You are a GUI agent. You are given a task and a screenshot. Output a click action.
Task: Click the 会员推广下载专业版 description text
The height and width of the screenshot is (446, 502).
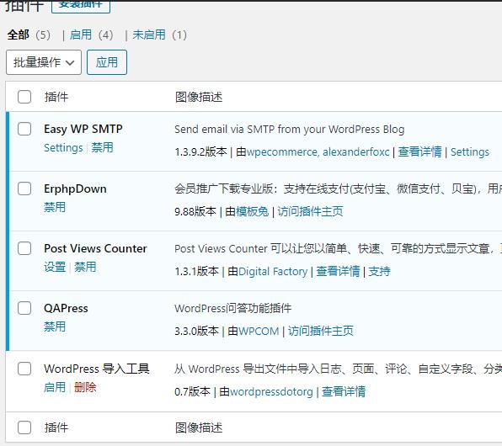338,189
